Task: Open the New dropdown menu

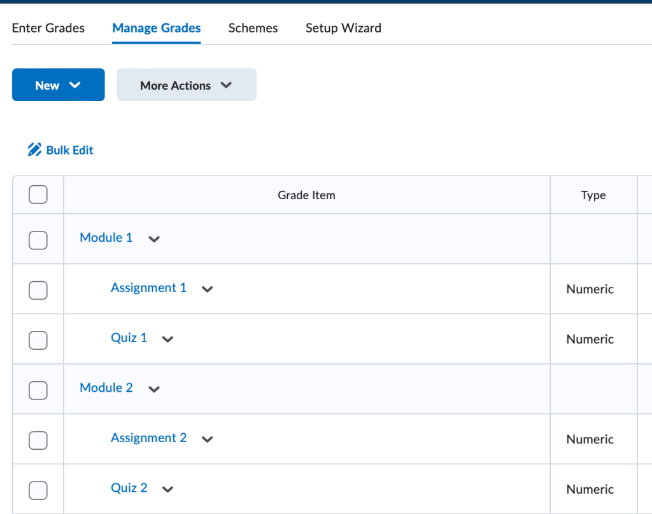Action: click(x=58, y=85)
